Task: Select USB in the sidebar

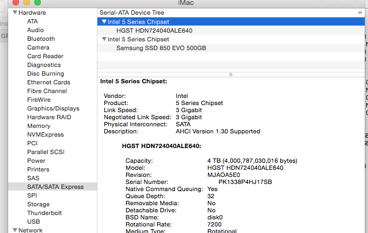Action: [x=34, y=222]
